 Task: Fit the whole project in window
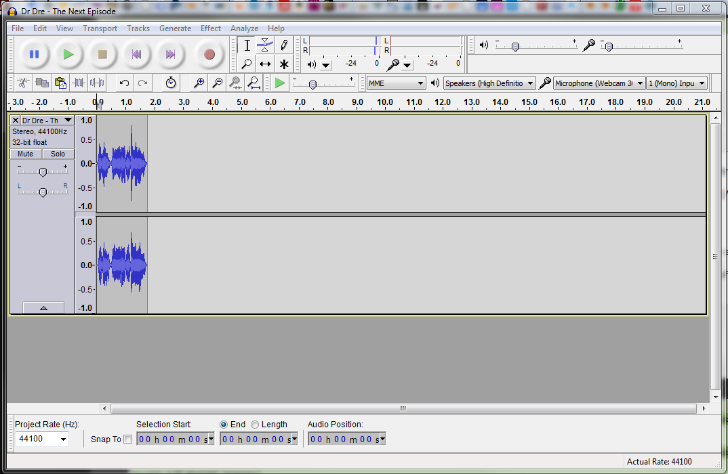[254, 83]
